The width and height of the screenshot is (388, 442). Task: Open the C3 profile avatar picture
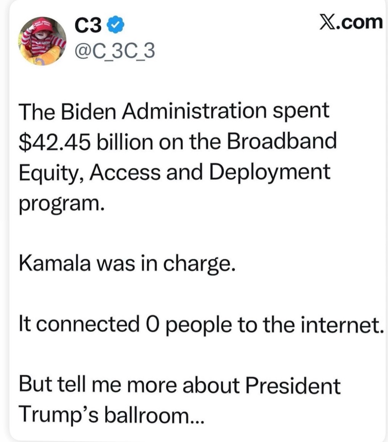[x=43, y=42]
